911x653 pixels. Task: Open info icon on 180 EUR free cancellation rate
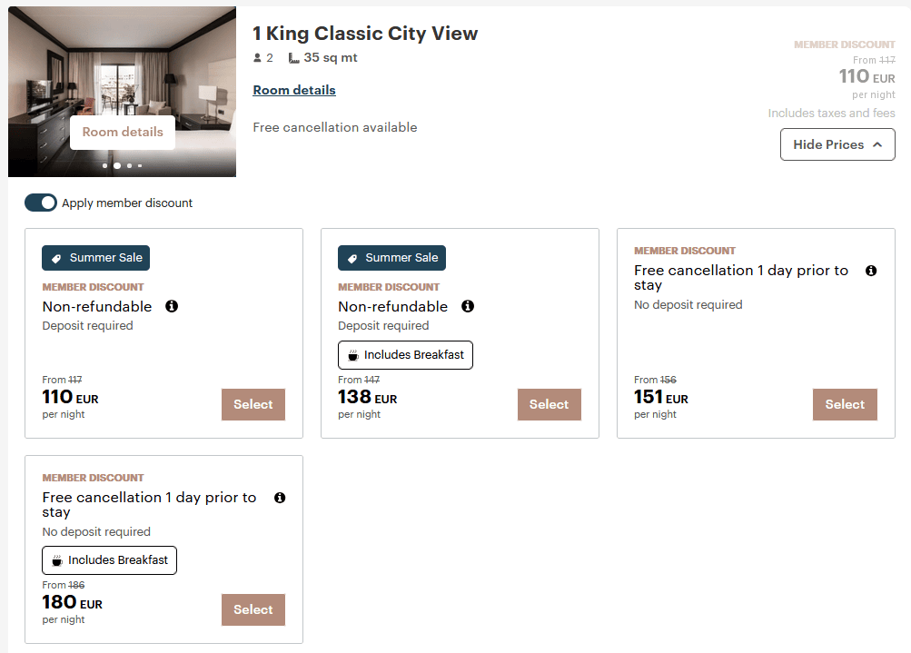(280, 498)
